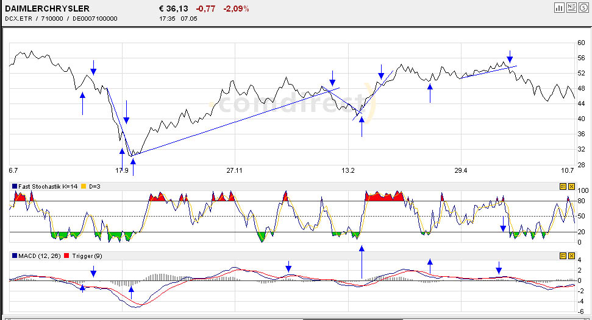Click the timestamp '17:35 07.05'
This screenshot has height=320, width=592.
[x=178, y=18]
